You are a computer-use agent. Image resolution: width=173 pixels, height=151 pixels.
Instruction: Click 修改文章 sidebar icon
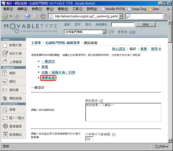5,53
